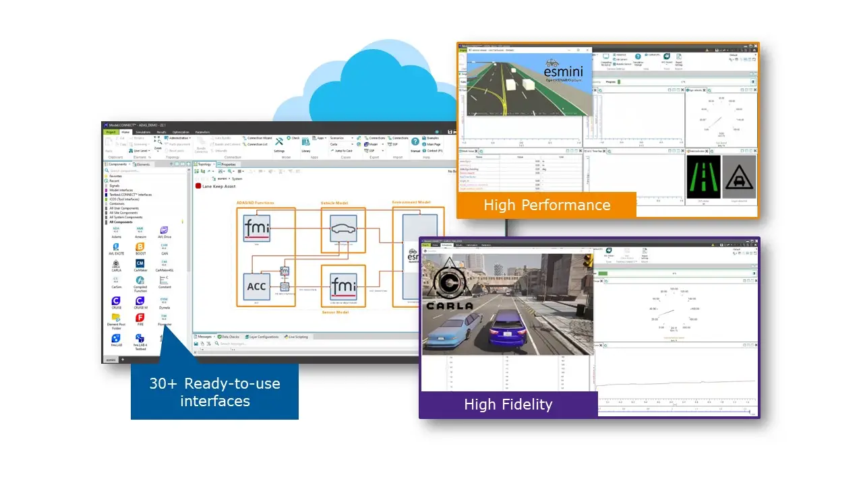
Task: Open the Export Model dropdown
Action: [x=374, y=144]
